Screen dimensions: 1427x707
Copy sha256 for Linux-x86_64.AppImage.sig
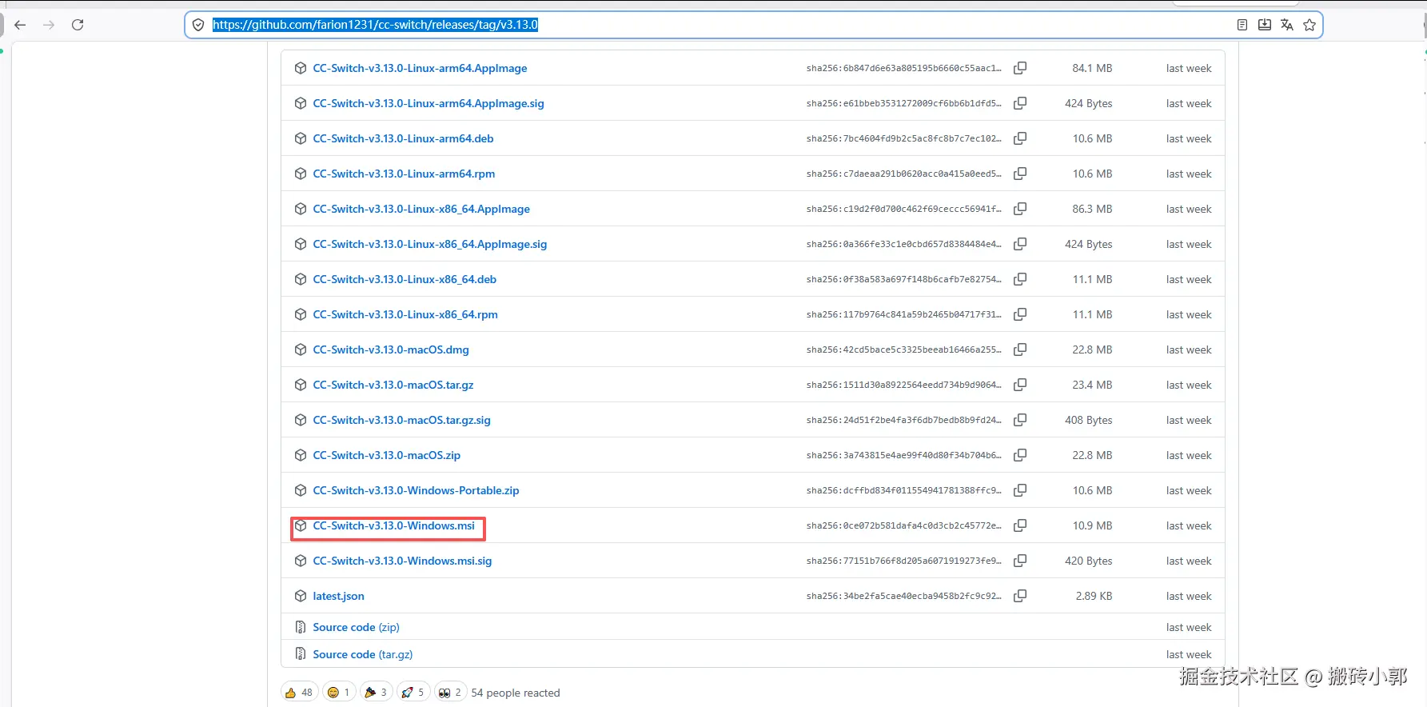tap(1020, 244)
